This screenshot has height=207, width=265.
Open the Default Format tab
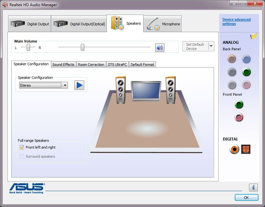[142, 65]
